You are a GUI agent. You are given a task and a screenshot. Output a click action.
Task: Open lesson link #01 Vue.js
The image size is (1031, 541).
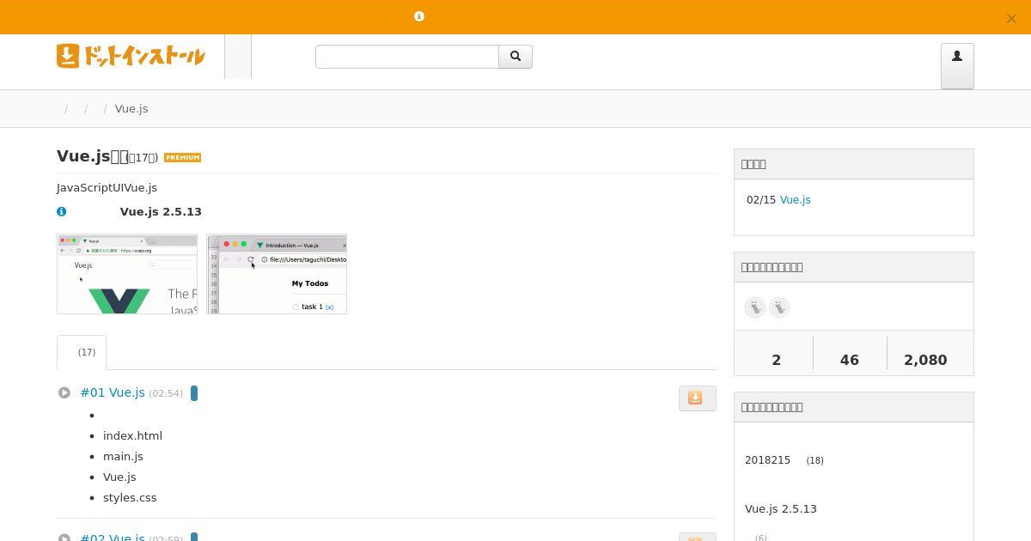(113, 392)
